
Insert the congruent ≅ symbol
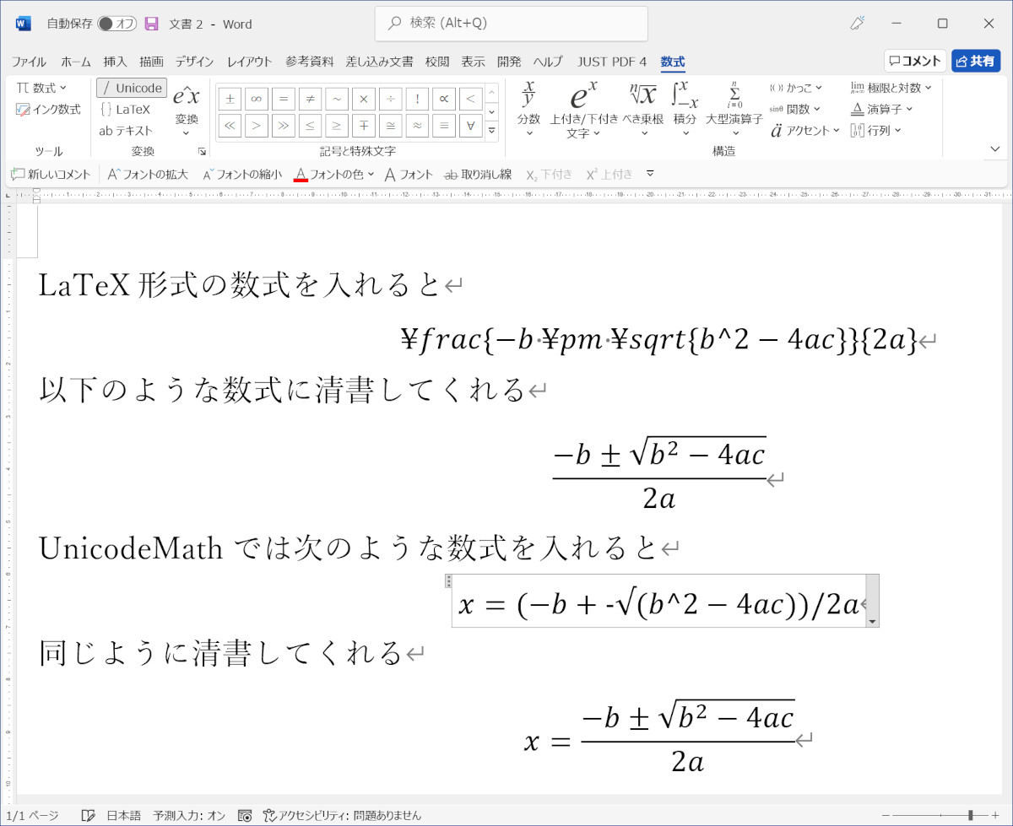[x=390, y=126]
